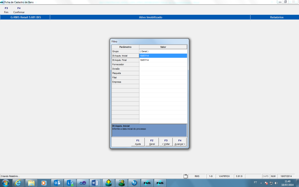Open the Relatórios menu

tap(276, 17)
